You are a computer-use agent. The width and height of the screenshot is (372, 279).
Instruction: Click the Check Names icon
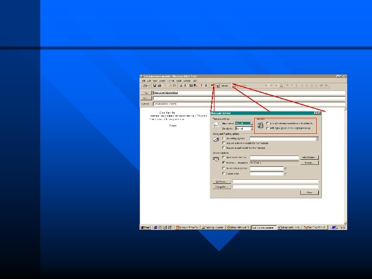click(195, 86)
